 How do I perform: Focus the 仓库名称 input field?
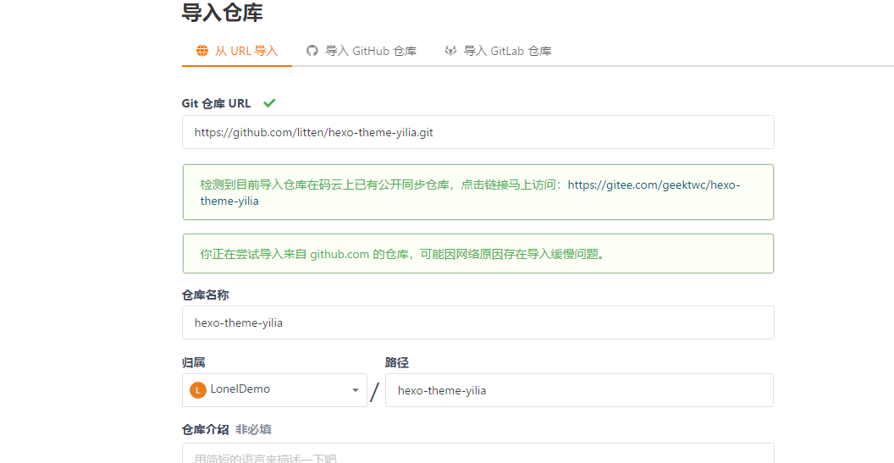click(x=477, y=322)
